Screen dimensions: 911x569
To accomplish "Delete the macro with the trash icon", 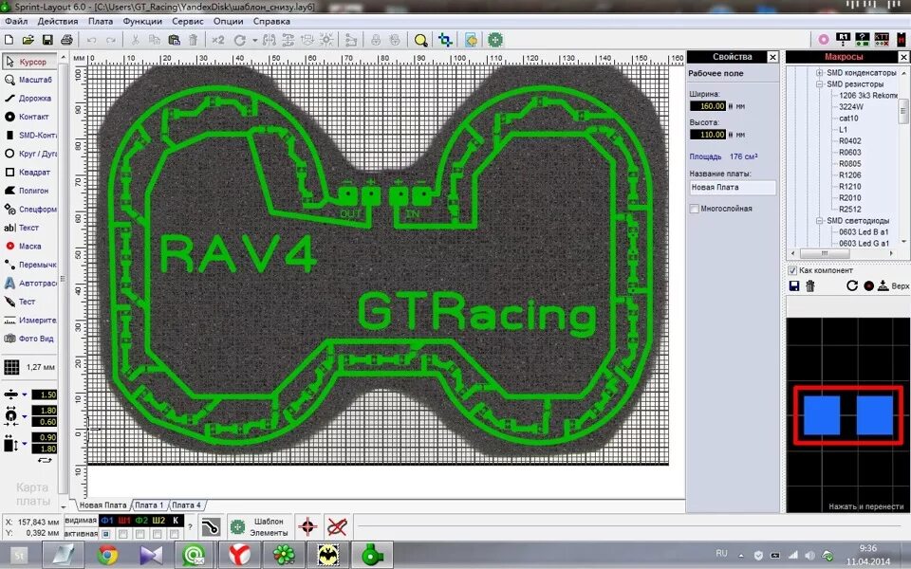I will pyautogui.click(x=810, y=285).
